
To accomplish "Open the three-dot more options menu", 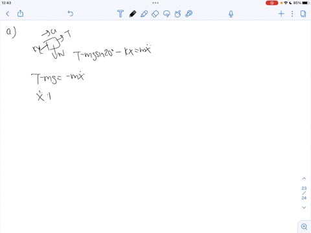I will (292, 14).
